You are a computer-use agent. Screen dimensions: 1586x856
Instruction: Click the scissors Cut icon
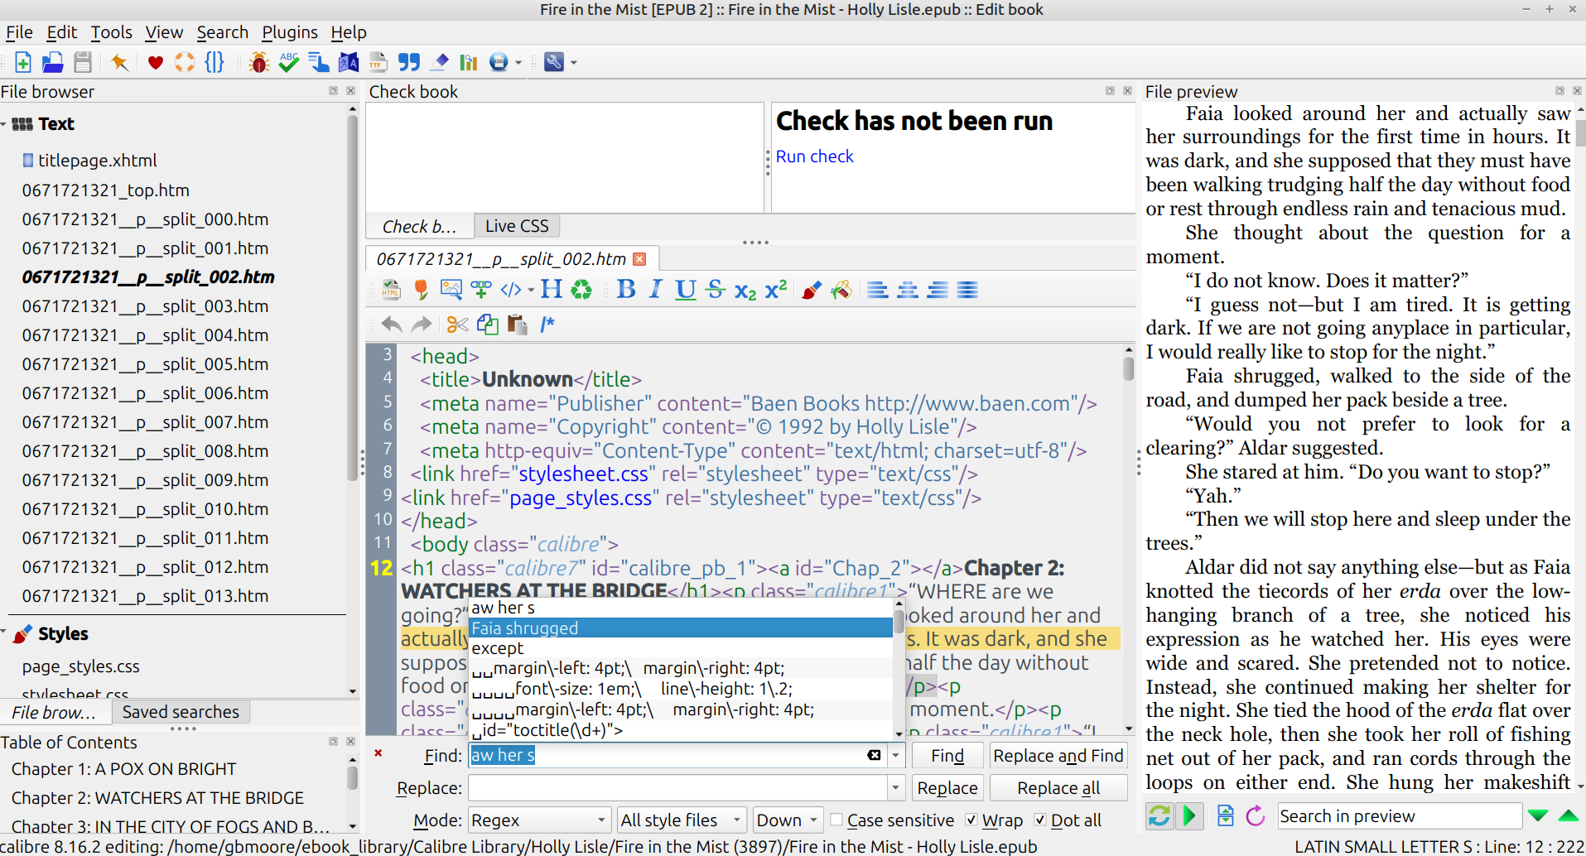pos(457,325)
